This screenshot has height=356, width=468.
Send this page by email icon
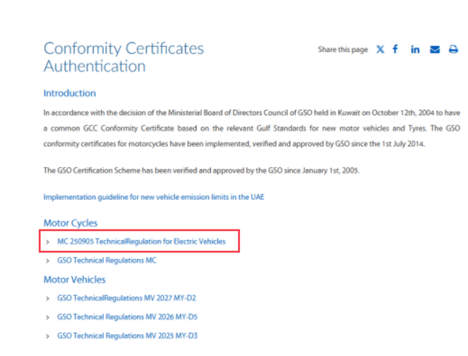tap(435, 50)
